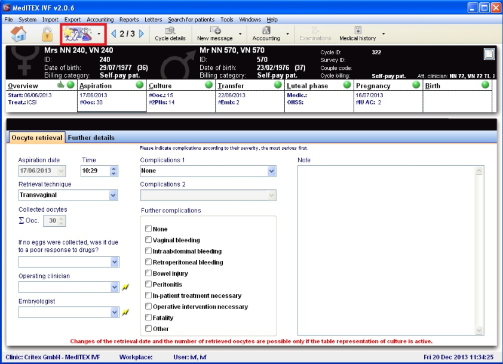Open Accounting toolbar button
503x364 pixels.
(266, 34)
